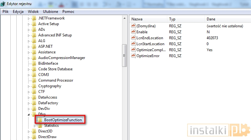The image size is (251, 140).
Task: Expand the Code Store Database key
Action: pyautogui.click(x=29, y=69)
